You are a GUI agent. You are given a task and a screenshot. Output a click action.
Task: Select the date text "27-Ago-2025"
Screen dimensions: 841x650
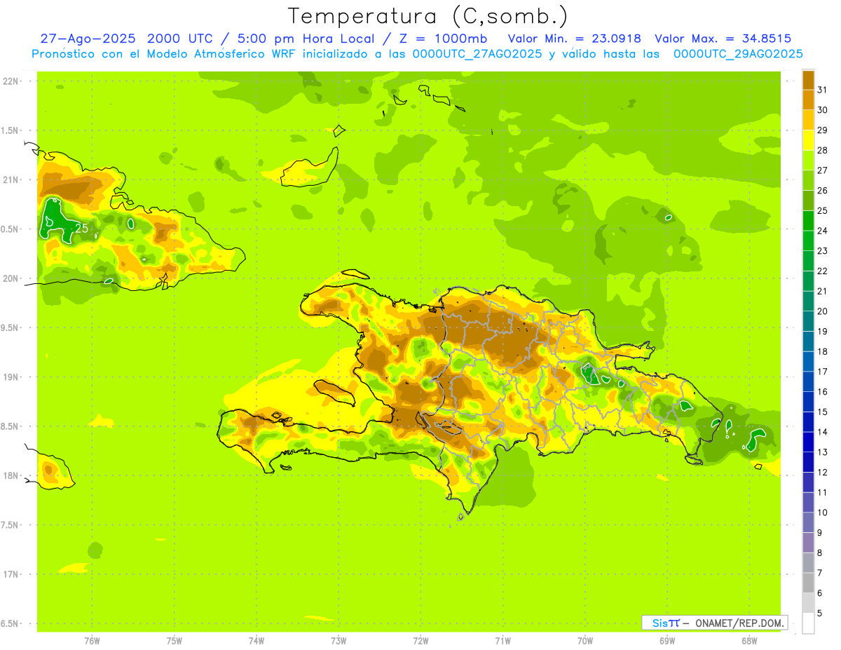point(88,39)
